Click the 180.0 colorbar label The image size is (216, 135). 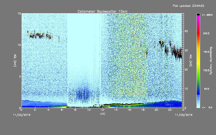coord(206,52)
